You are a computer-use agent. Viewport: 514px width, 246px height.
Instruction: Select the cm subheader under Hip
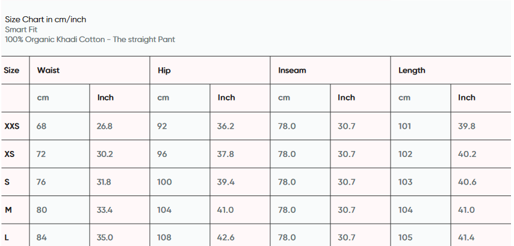point(163,97)
